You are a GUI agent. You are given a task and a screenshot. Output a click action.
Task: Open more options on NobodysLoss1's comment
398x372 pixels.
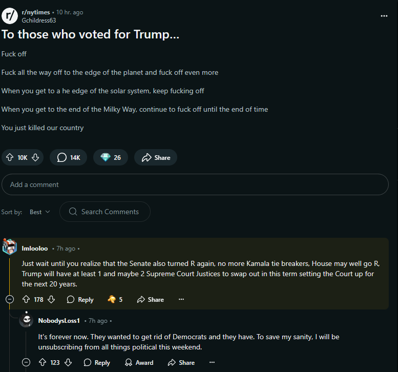[x=212, y=362]
